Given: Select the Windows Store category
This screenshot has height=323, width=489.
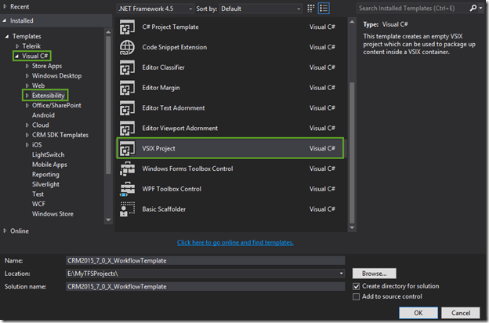Looking at the screenshot, I should click(53, 214).
